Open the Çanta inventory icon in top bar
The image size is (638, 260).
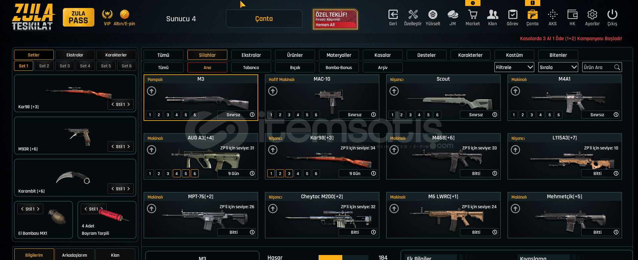532,15
